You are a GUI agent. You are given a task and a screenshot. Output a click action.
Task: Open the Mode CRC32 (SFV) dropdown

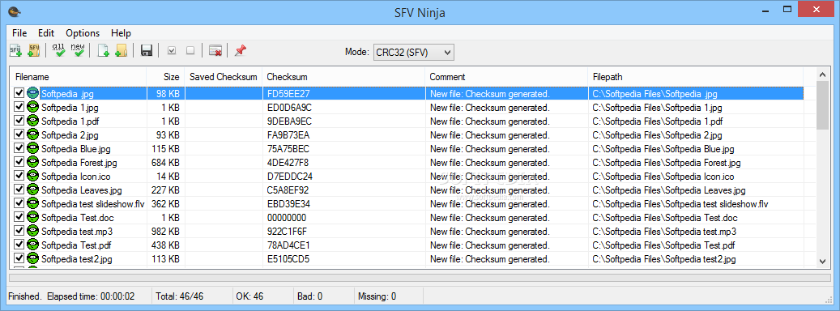pos(414,52)
